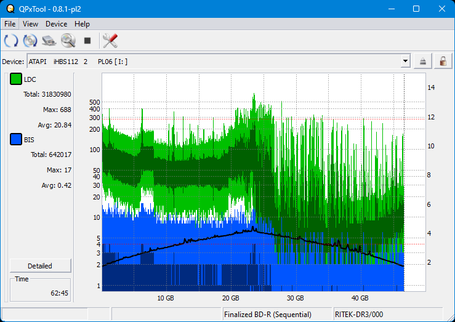Click the eject tray icon
The height and width of the screenshot is (322, 455).
(423, 61)
